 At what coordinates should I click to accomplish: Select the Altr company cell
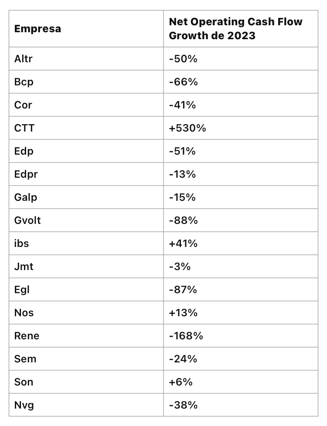(24, 59)
